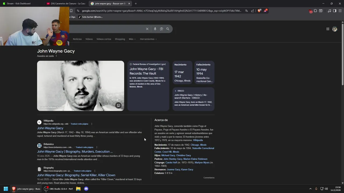Switch to the Stream - Kick Dashboard tab
This screenshot has width=344, height=193.
point(21,3)
